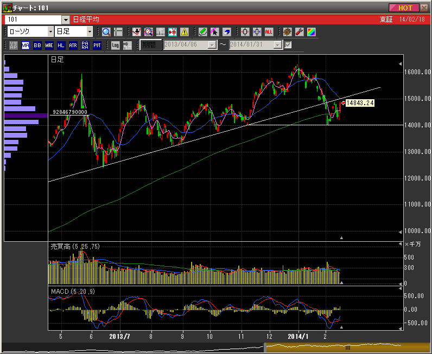This screenshot has height=354, width=432.
Task: Open the rainbow color settings icon
Action: [311, 32]
